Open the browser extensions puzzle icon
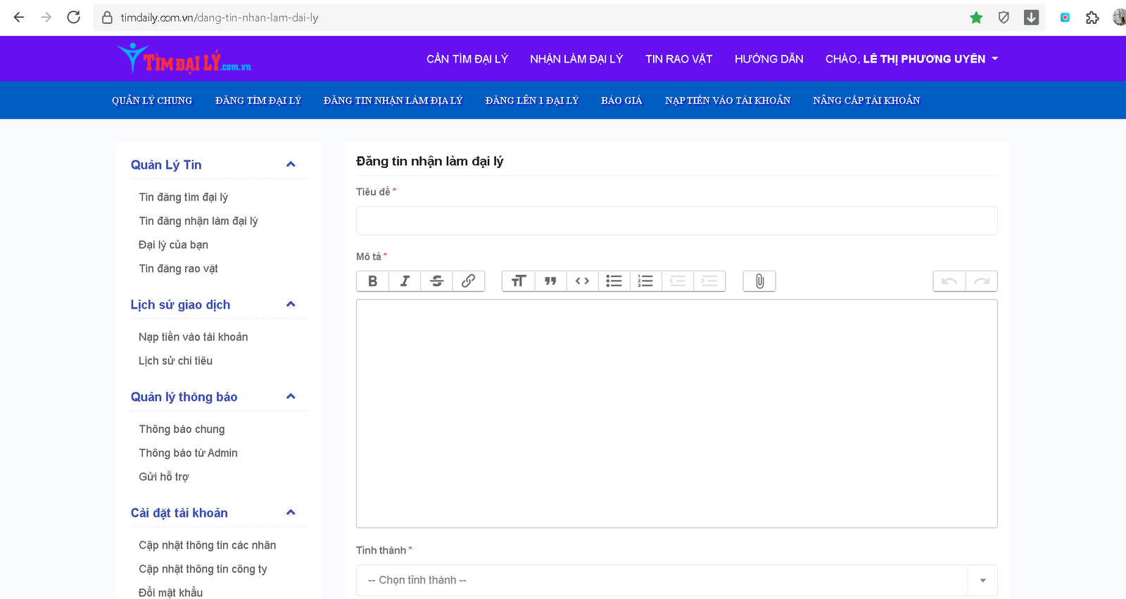 point(1092,18)
